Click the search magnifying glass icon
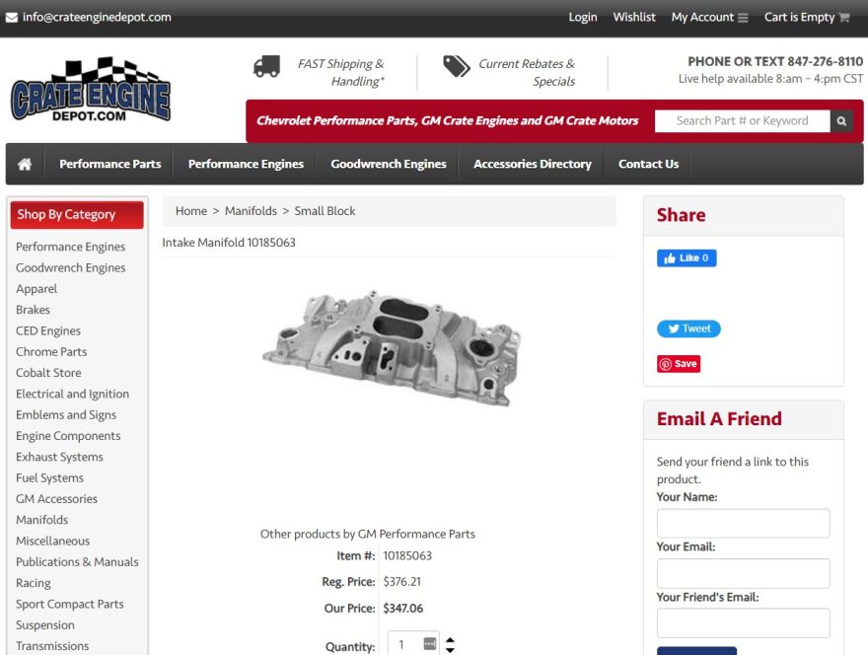 [x=841, y=120]
